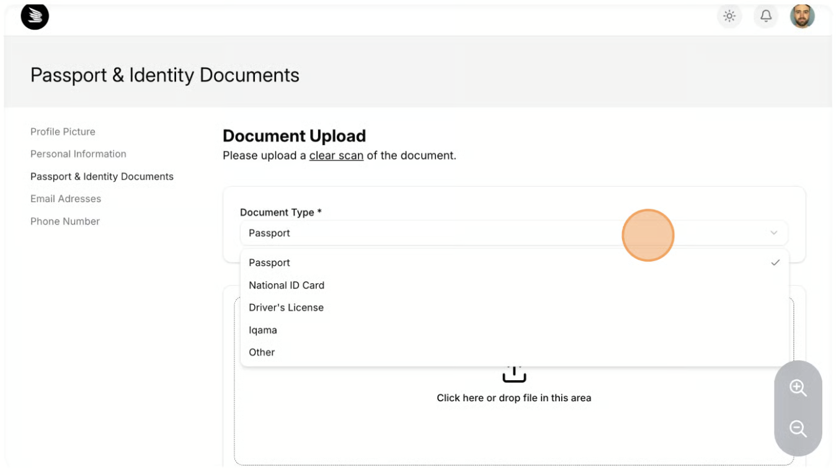Open Email Adresses section
Image resolution: width=836 pixels, height=475 pixels.
(66, 198)
